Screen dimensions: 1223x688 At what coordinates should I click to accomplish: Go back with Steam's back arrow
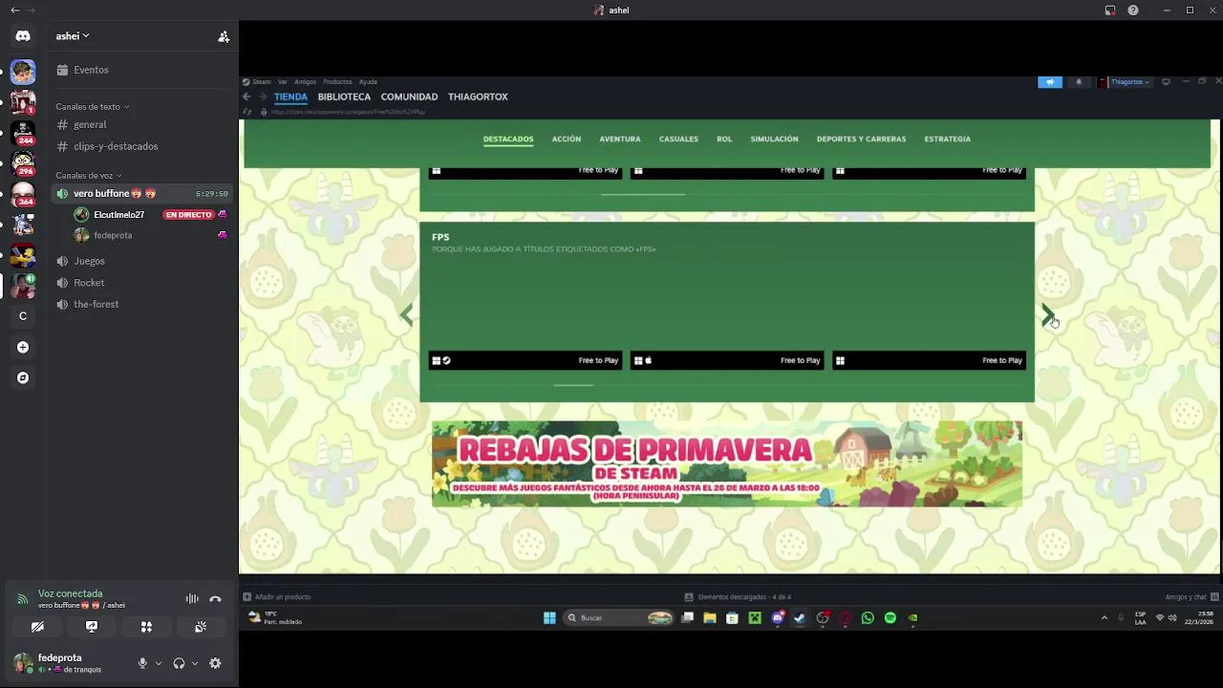[247, 97]
